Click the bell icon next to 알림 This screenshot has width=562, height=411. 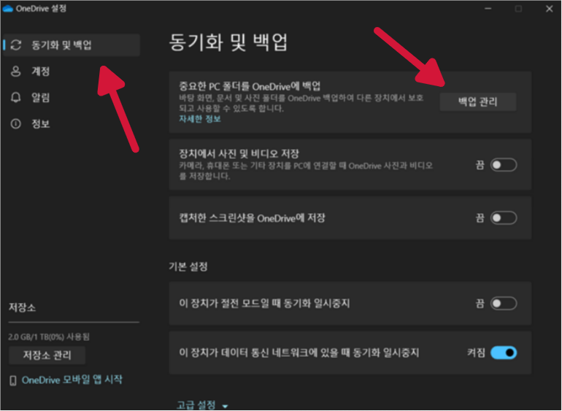[x=16, y=97]
